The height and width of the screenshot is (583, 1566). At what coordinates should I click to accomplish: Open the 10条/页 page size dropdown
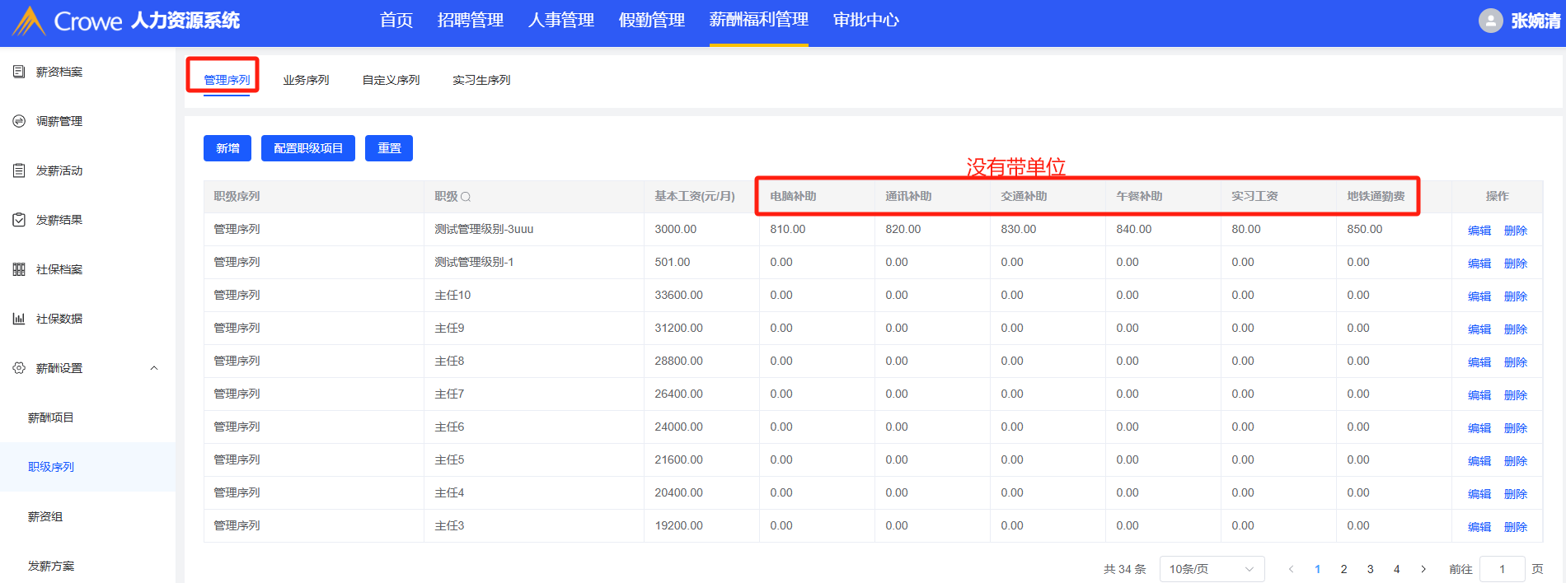point(1211,569)
